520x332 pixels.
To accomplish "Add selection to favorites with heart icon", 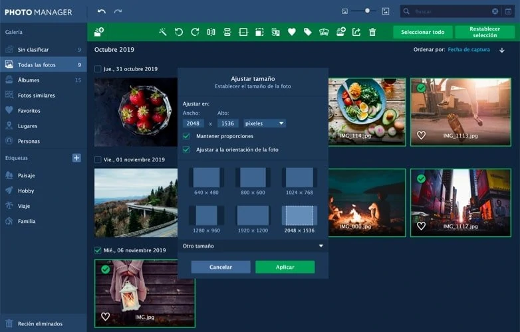I will pyautogui.click(x=292, y=32).
